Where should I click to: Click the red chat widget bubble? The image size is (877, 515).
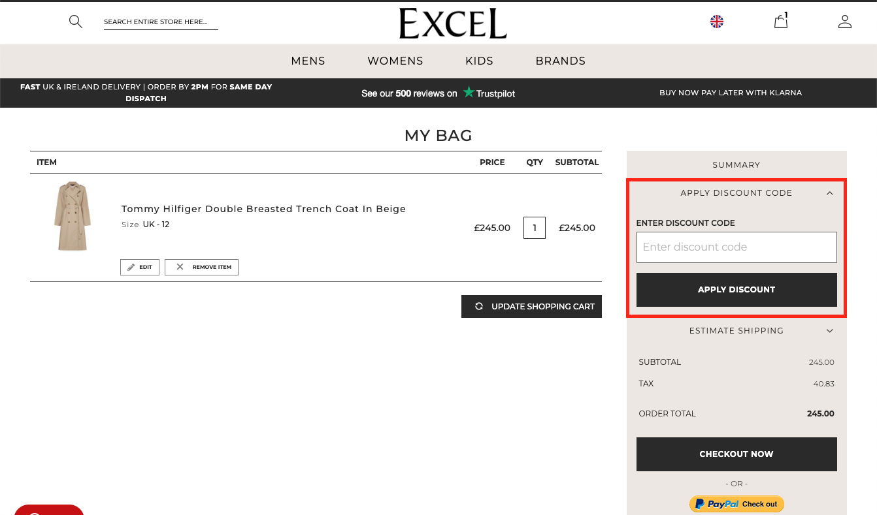49,510
